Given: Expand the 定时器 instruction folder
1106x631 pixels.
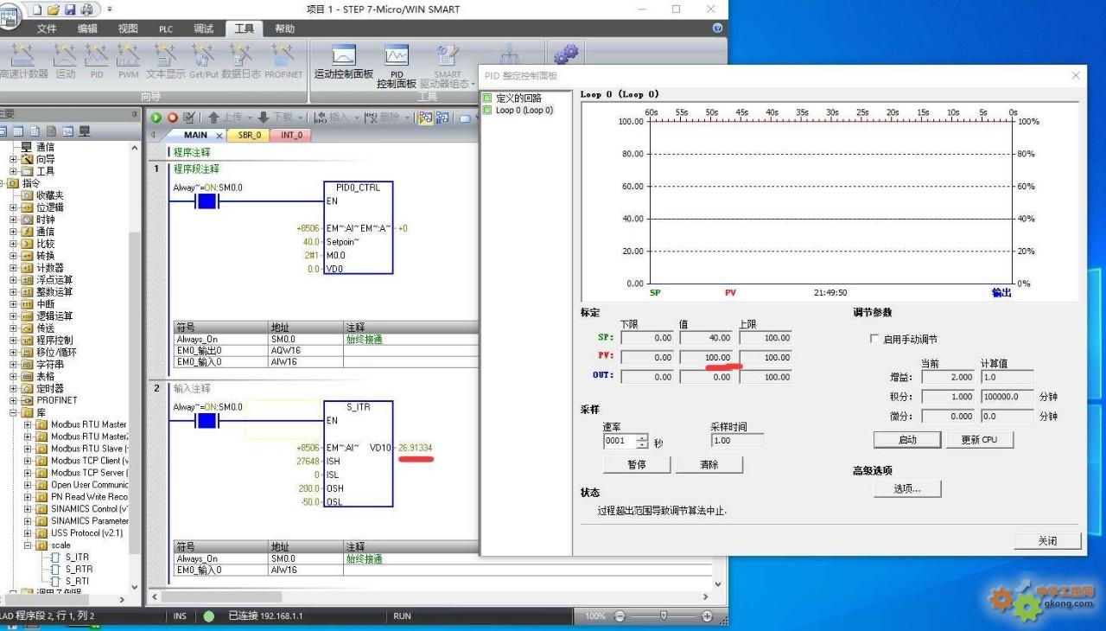Looking at the screenshot, I should [x=13, y=388].
